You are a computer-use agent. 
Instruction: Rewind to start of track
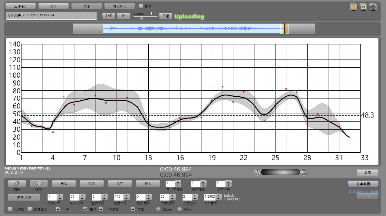[109, 16]
